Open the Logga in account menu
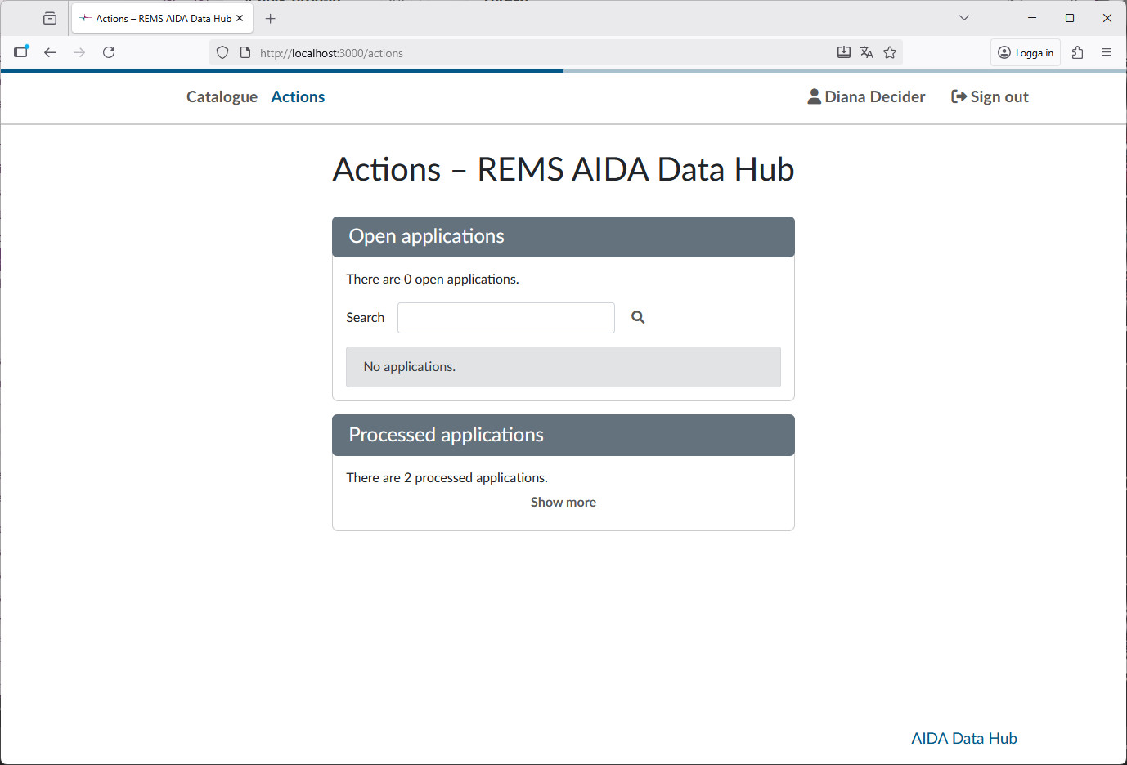The image size is (1127, 765). coord(1025,51)
